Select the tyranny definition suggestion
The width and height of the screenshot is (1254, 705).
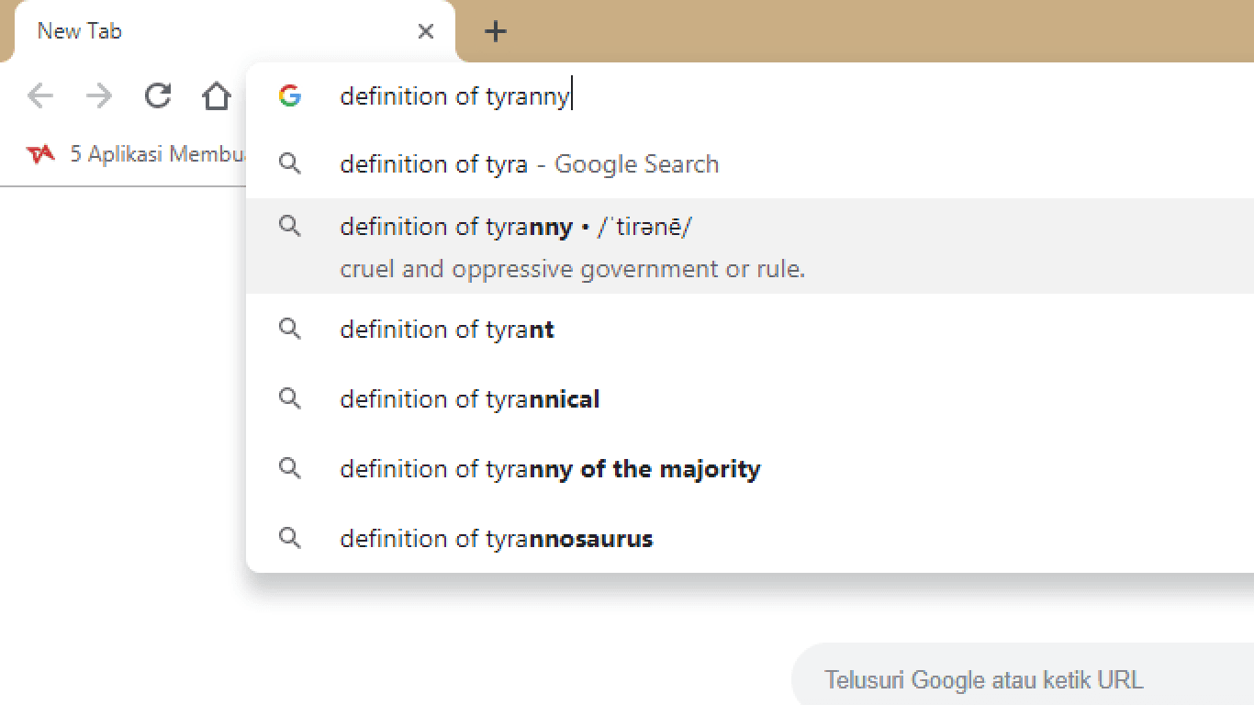[750, 246]
